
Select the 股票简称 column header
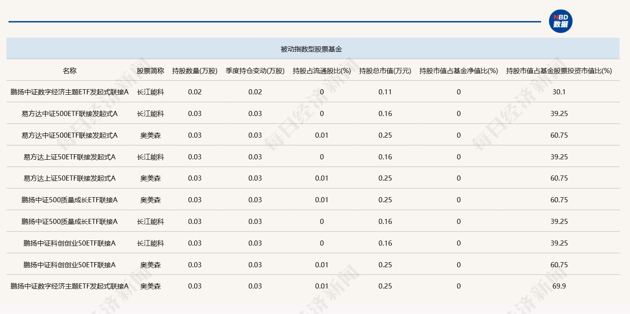pos(150,71)
